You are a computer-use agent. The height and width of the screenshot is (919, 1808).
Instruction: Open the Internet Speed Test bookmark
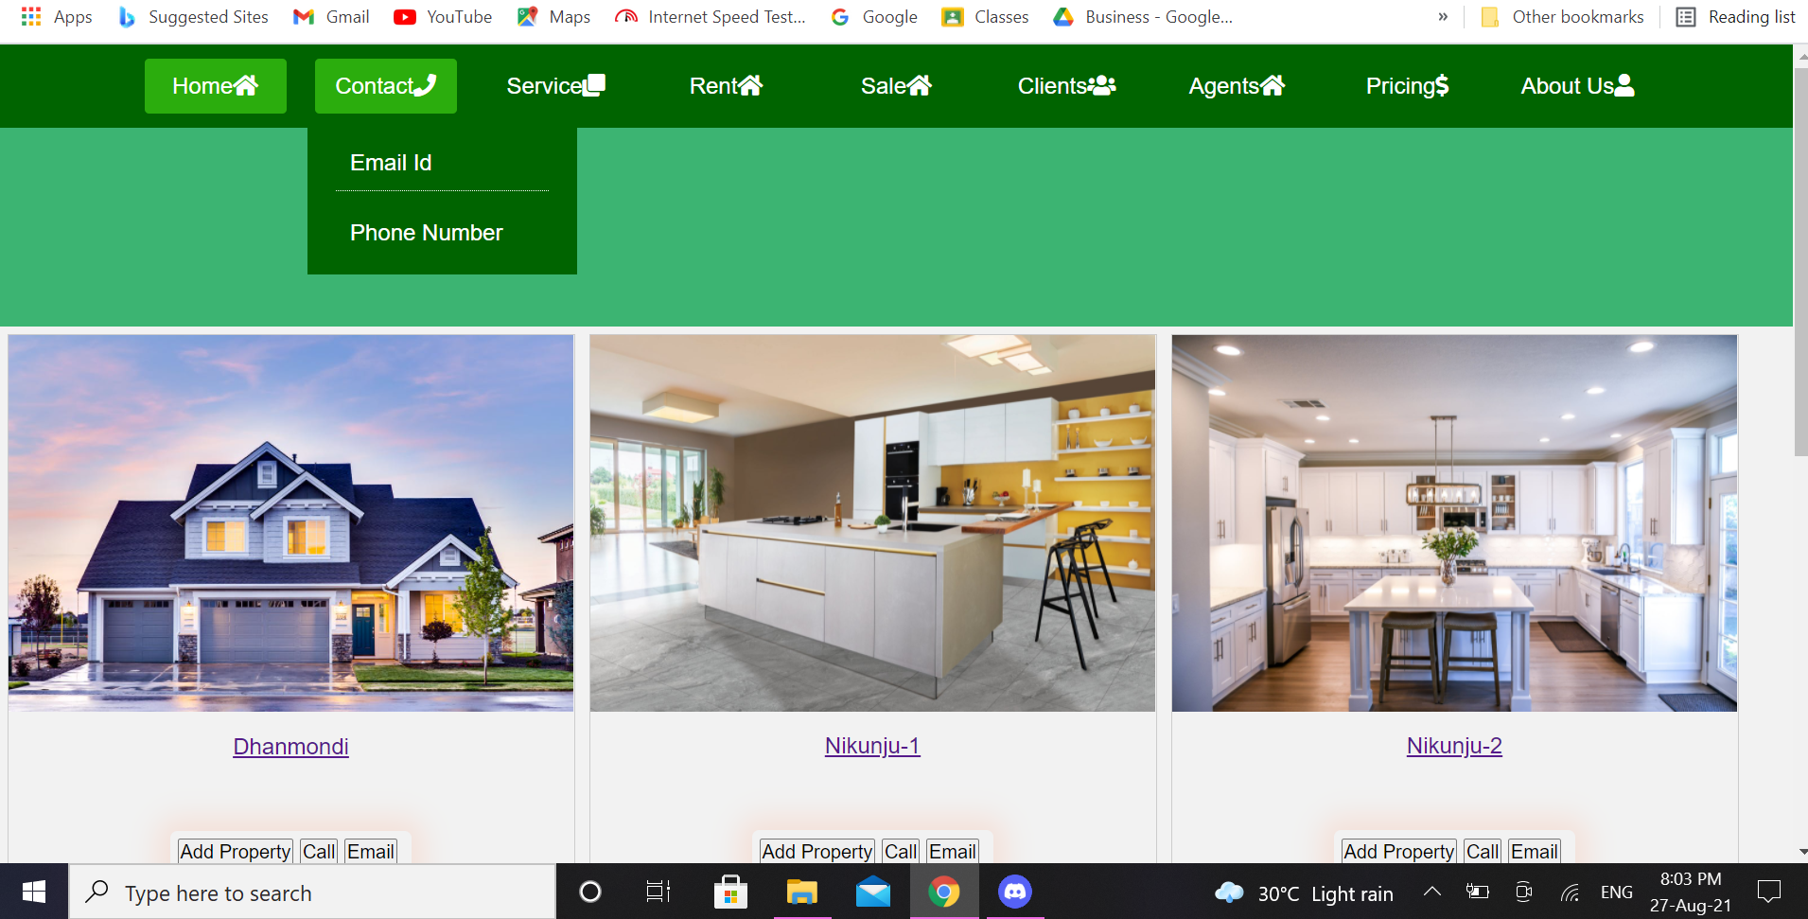pos(711,16)
